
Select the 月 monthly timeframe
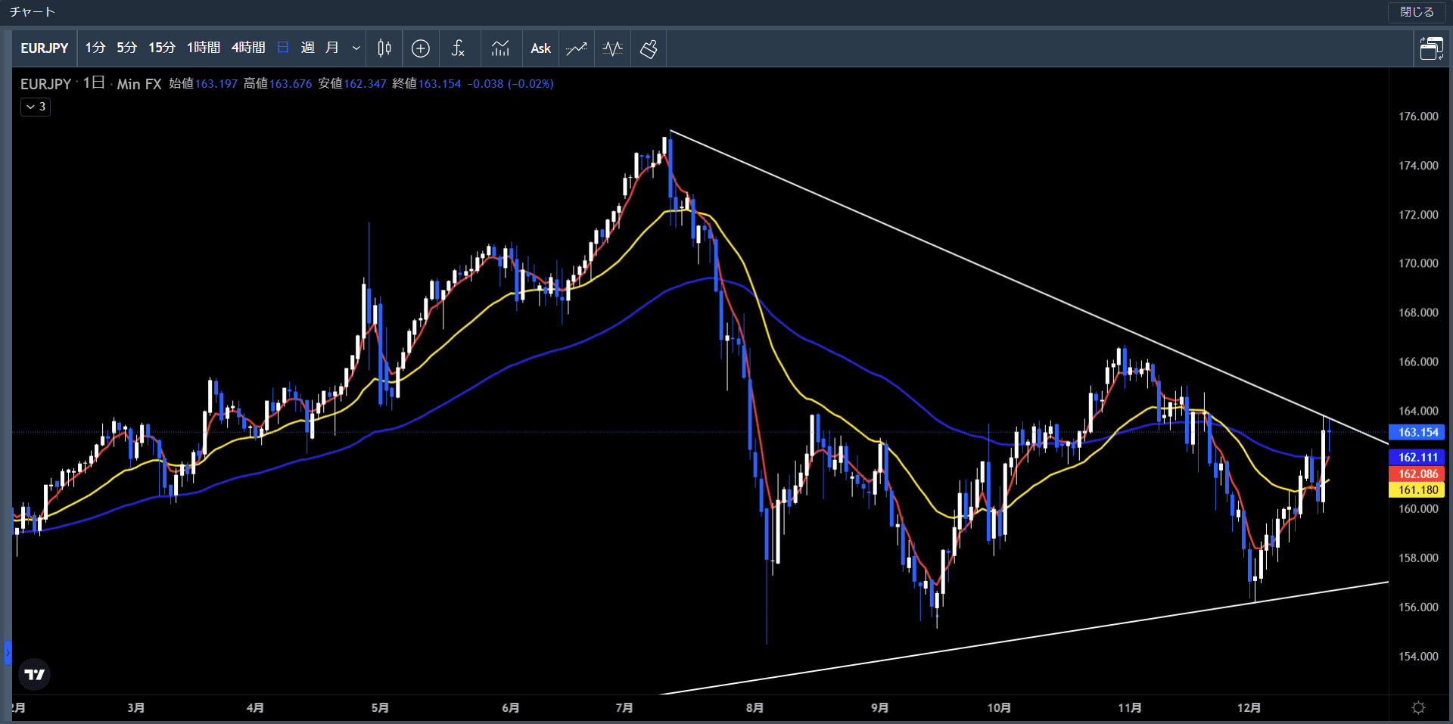pyautogui.click(x=331, y=48)
